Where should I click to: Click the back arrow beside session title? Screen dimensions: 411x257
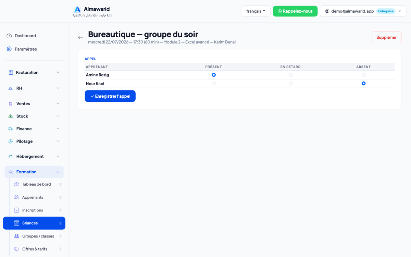pos(80,37)
